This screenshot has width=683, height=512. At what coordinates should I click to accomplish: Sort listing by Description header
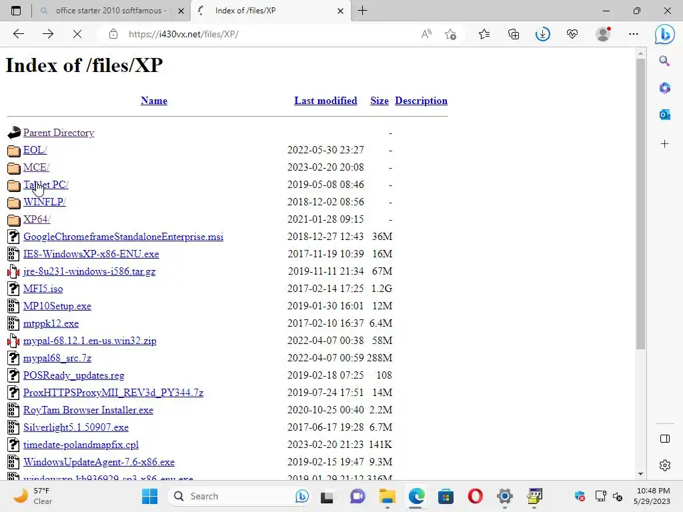(x=422, y=101)
